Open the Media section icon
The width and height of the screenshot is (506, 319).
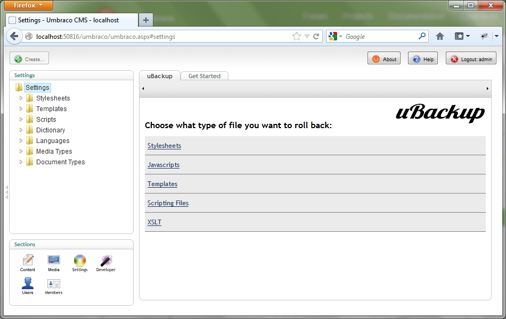point(54,261)
